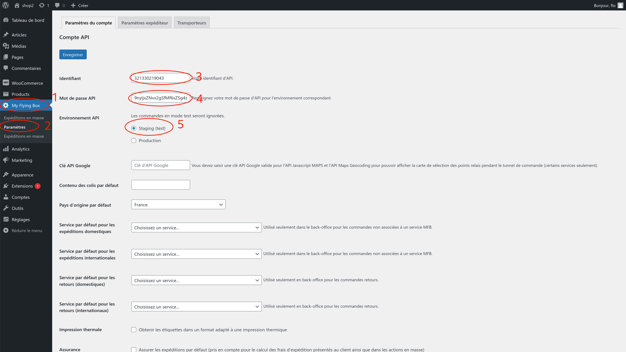Open the updates icon in admin bar
The width and height of the screenshot is (626, 352).
pos(42,5)
